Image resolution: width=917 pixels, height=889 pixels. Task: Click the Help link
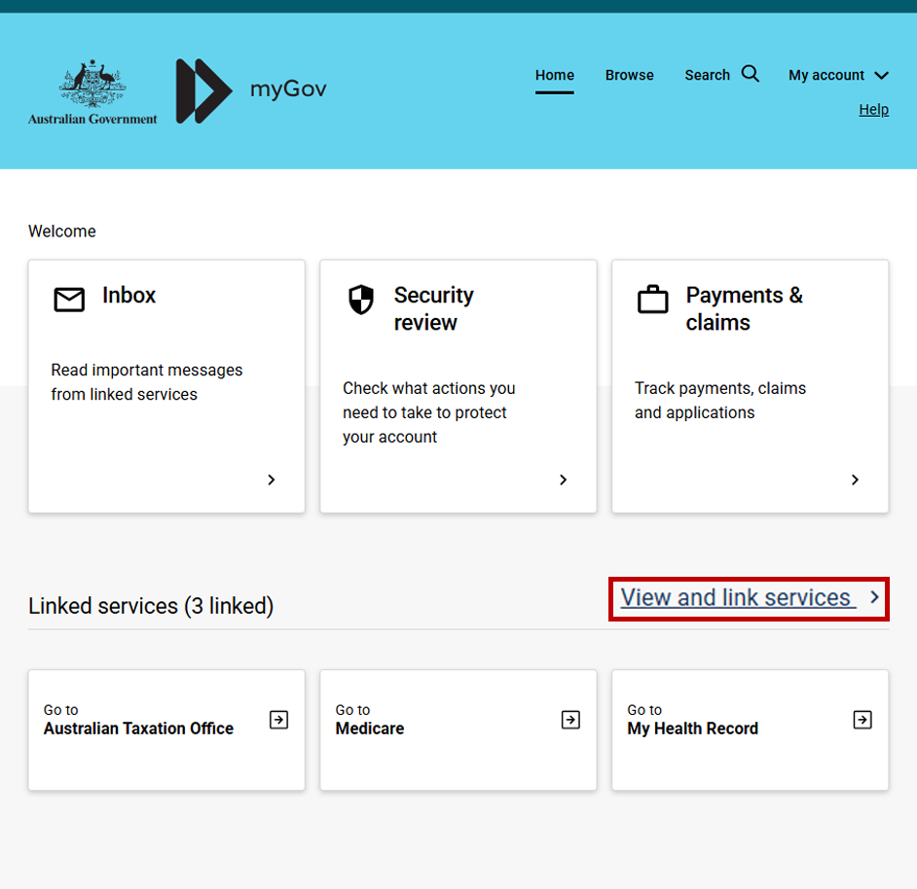coord(873,109)
